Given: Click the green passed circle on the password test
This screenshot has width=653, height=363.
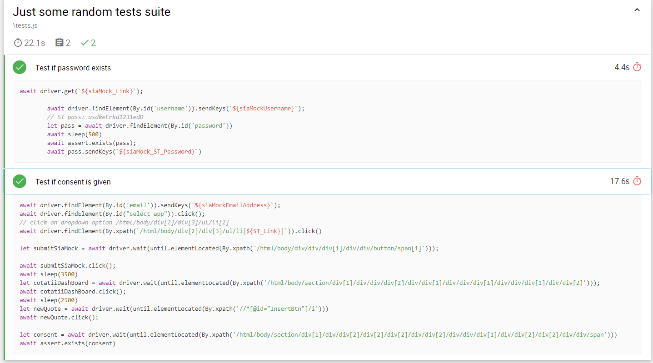Looking at the screenshot, I should pos(20,67).
